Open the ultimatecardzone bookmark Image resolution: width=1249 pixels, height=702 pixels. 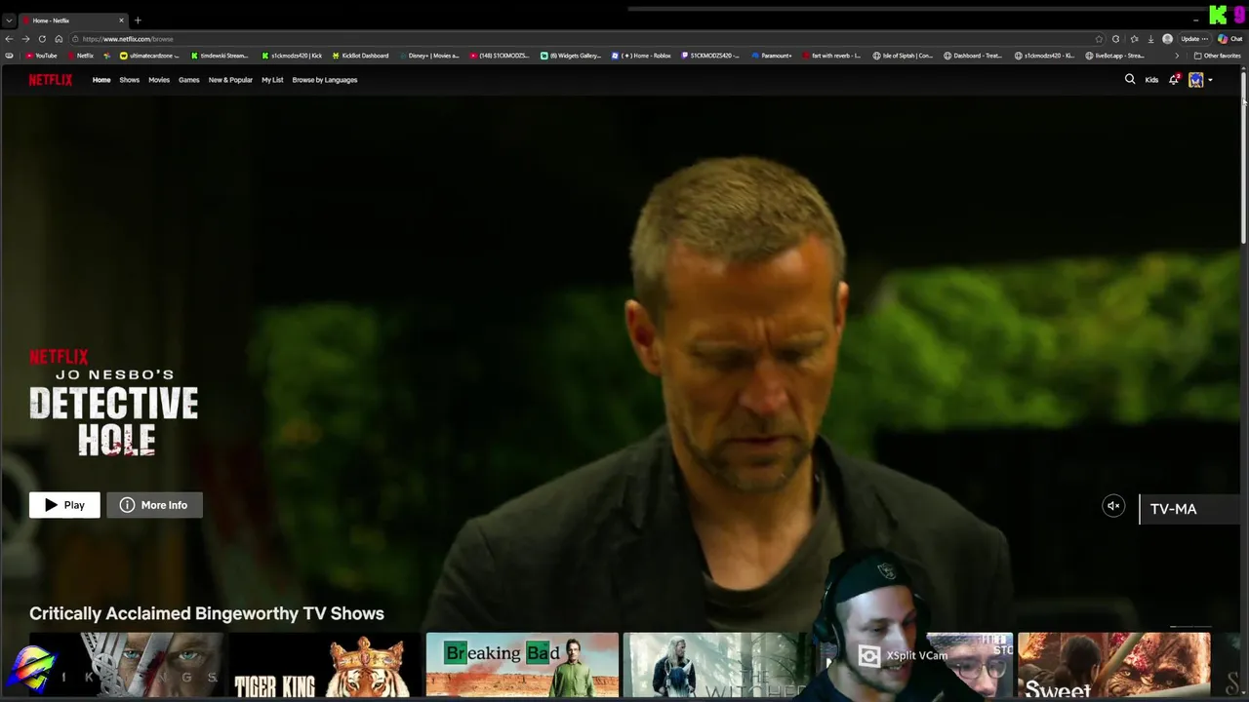tap(149, 56)
